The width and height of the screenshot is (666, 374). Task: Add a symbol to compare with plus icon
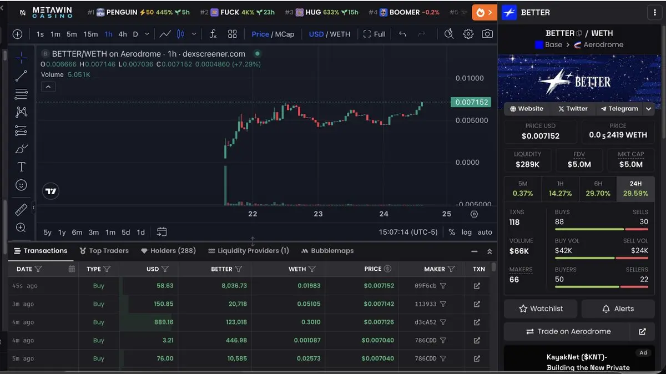17,34
